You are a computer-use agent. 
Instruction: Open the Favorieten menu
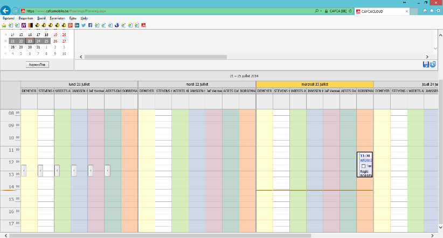[57, 18]
